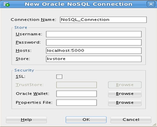Click the connection icon in title bar

[6, 4]
